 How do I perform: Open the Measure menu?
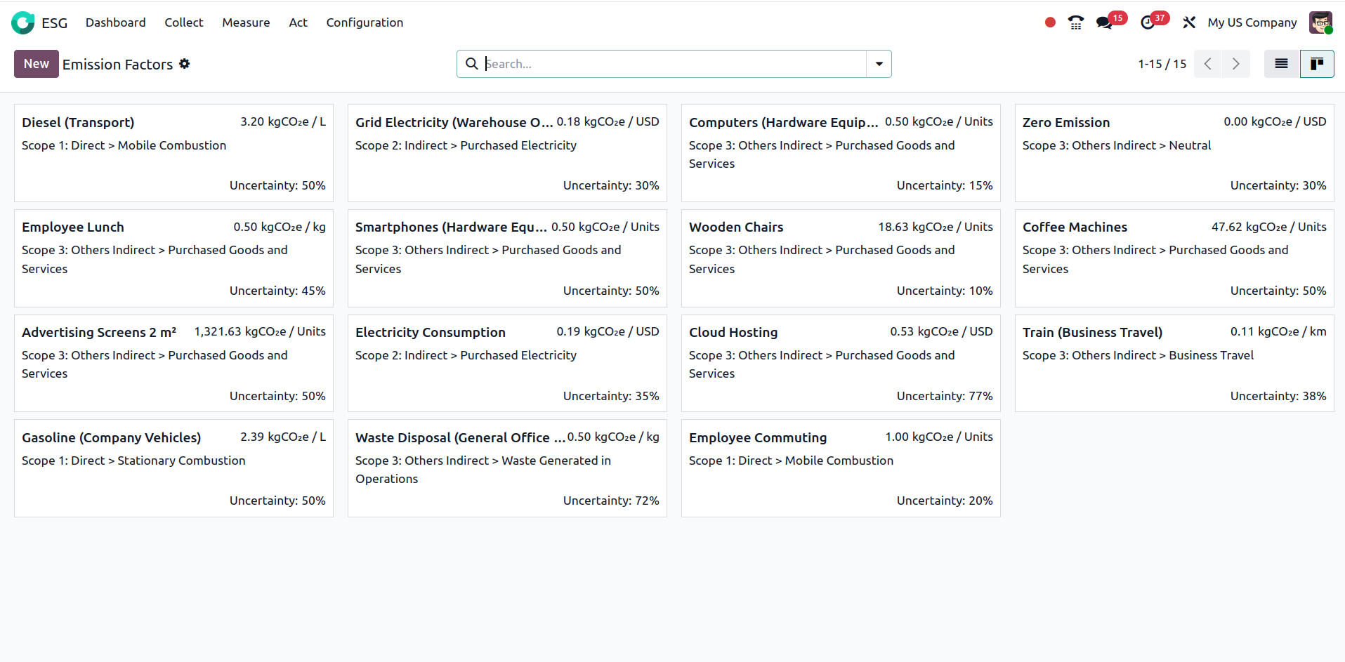click(x=246, y=22)
